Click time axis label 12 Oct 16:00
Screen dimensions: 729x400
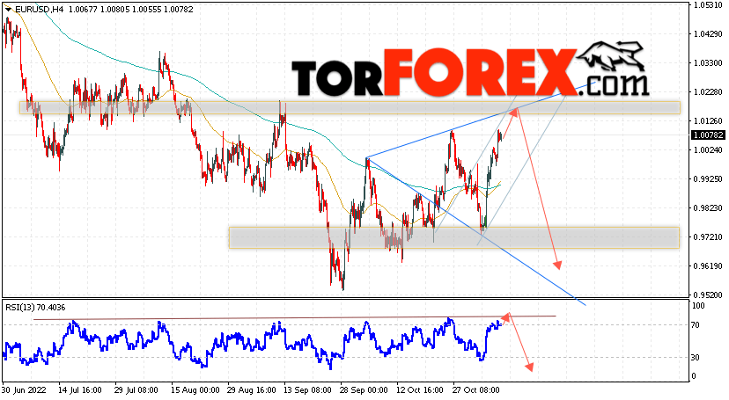coord(420,389)
